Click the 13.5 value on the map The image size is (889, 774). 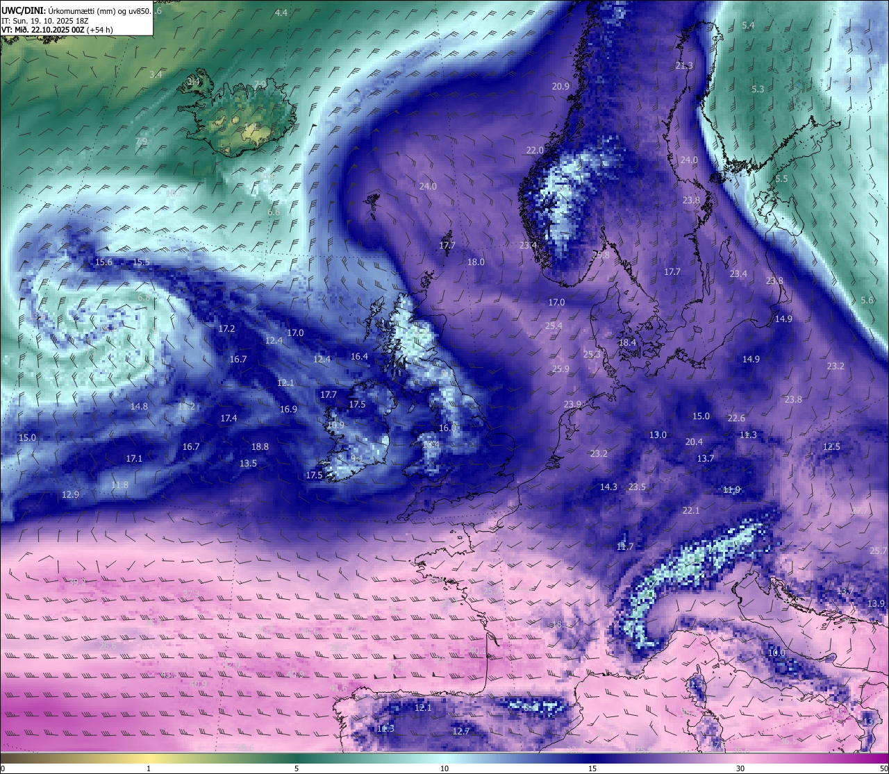pos(248,463)
